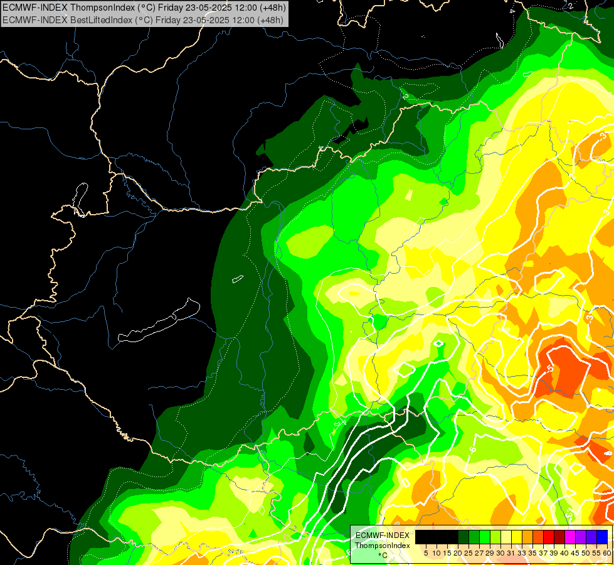Screen dimensions: 614x565
Task: Click the -5 contour label on red-orange area
Action: [550, 369]
